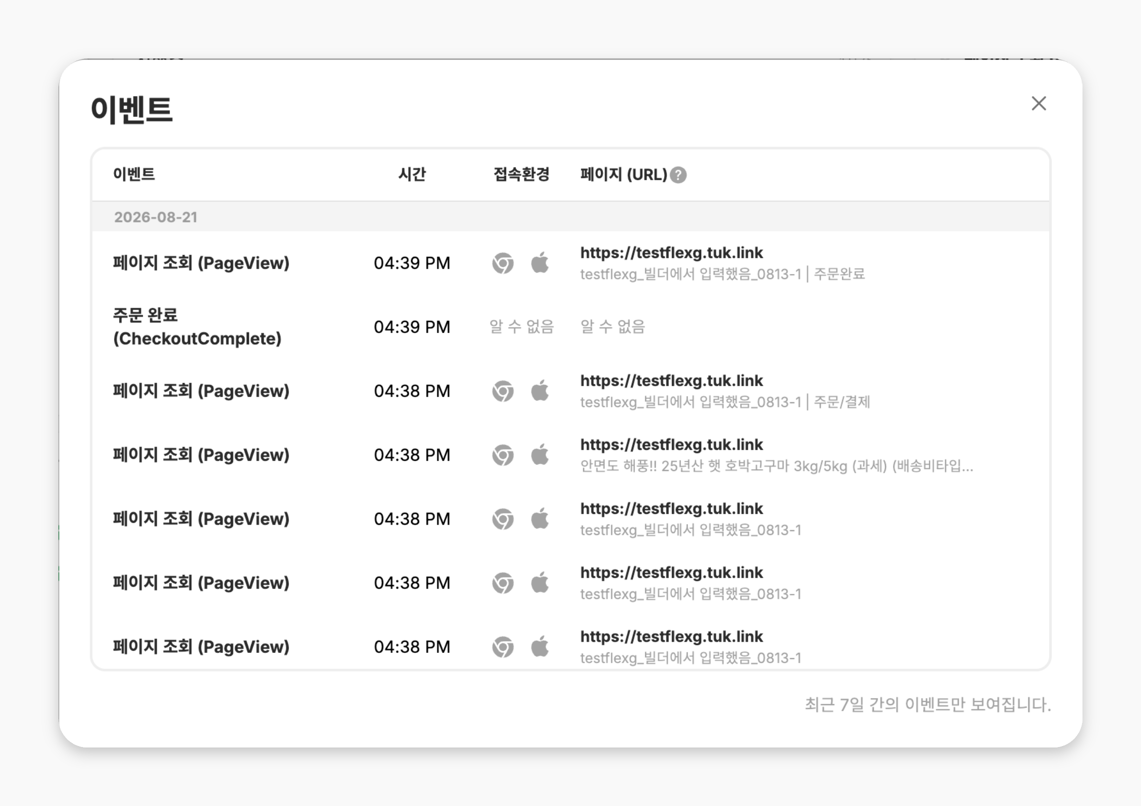Click 04:38 PM time in 안면도 해풍 row
The height and width of the screenshot is (806, 1141).
click(x=412, y=455)
